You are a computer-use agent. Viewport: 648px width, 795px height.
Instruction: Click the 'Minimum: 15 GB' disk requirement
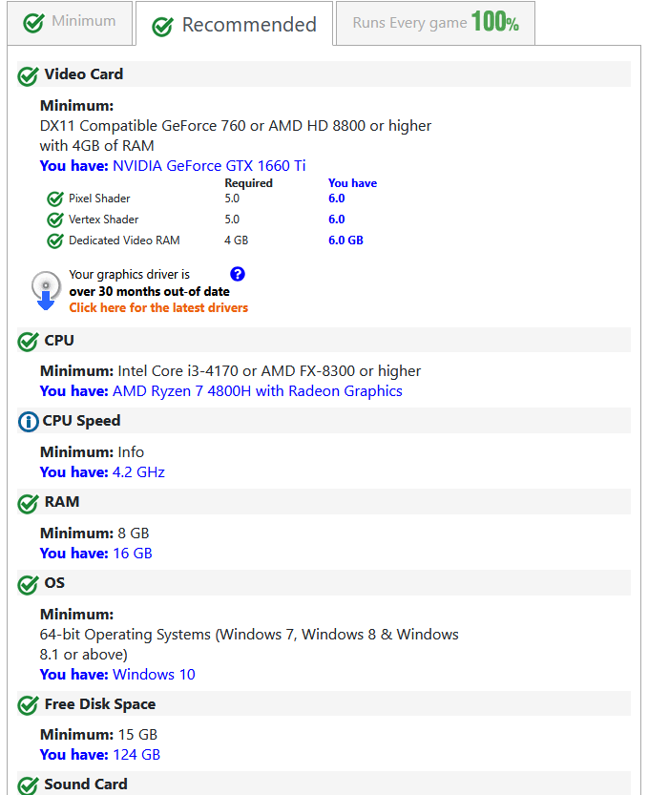click(x=99, y=734)
